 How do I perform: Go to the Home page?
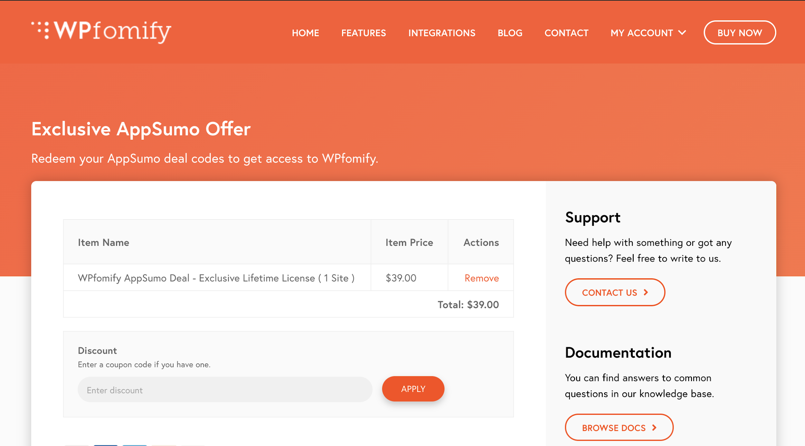click(305, 33)
